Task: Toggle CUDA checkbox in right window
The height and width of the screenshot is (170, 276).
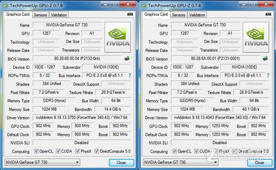Action: click(196, 151)
